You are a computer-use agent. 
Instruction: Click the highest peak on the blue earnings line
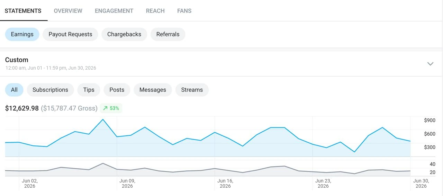(103, 119)
